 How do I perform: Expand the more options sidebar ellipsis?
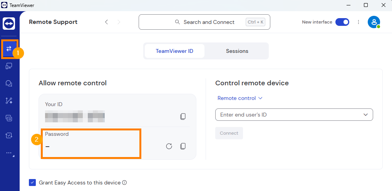point(9,153)
